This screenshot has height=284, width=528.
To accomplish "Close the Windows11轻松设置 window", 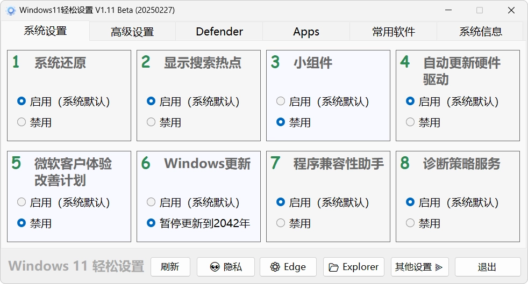I will [x=511, y=10].
